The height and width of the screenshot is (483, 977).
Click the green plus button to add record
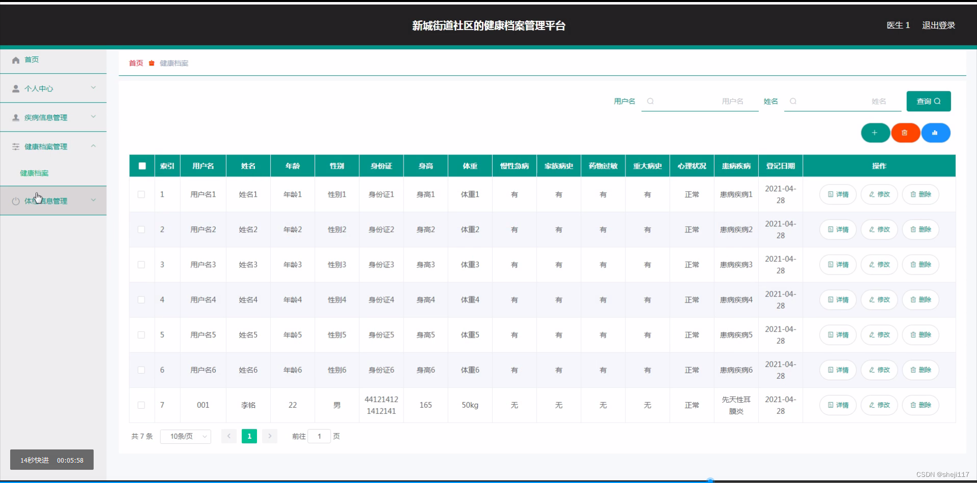pos(875,133)
